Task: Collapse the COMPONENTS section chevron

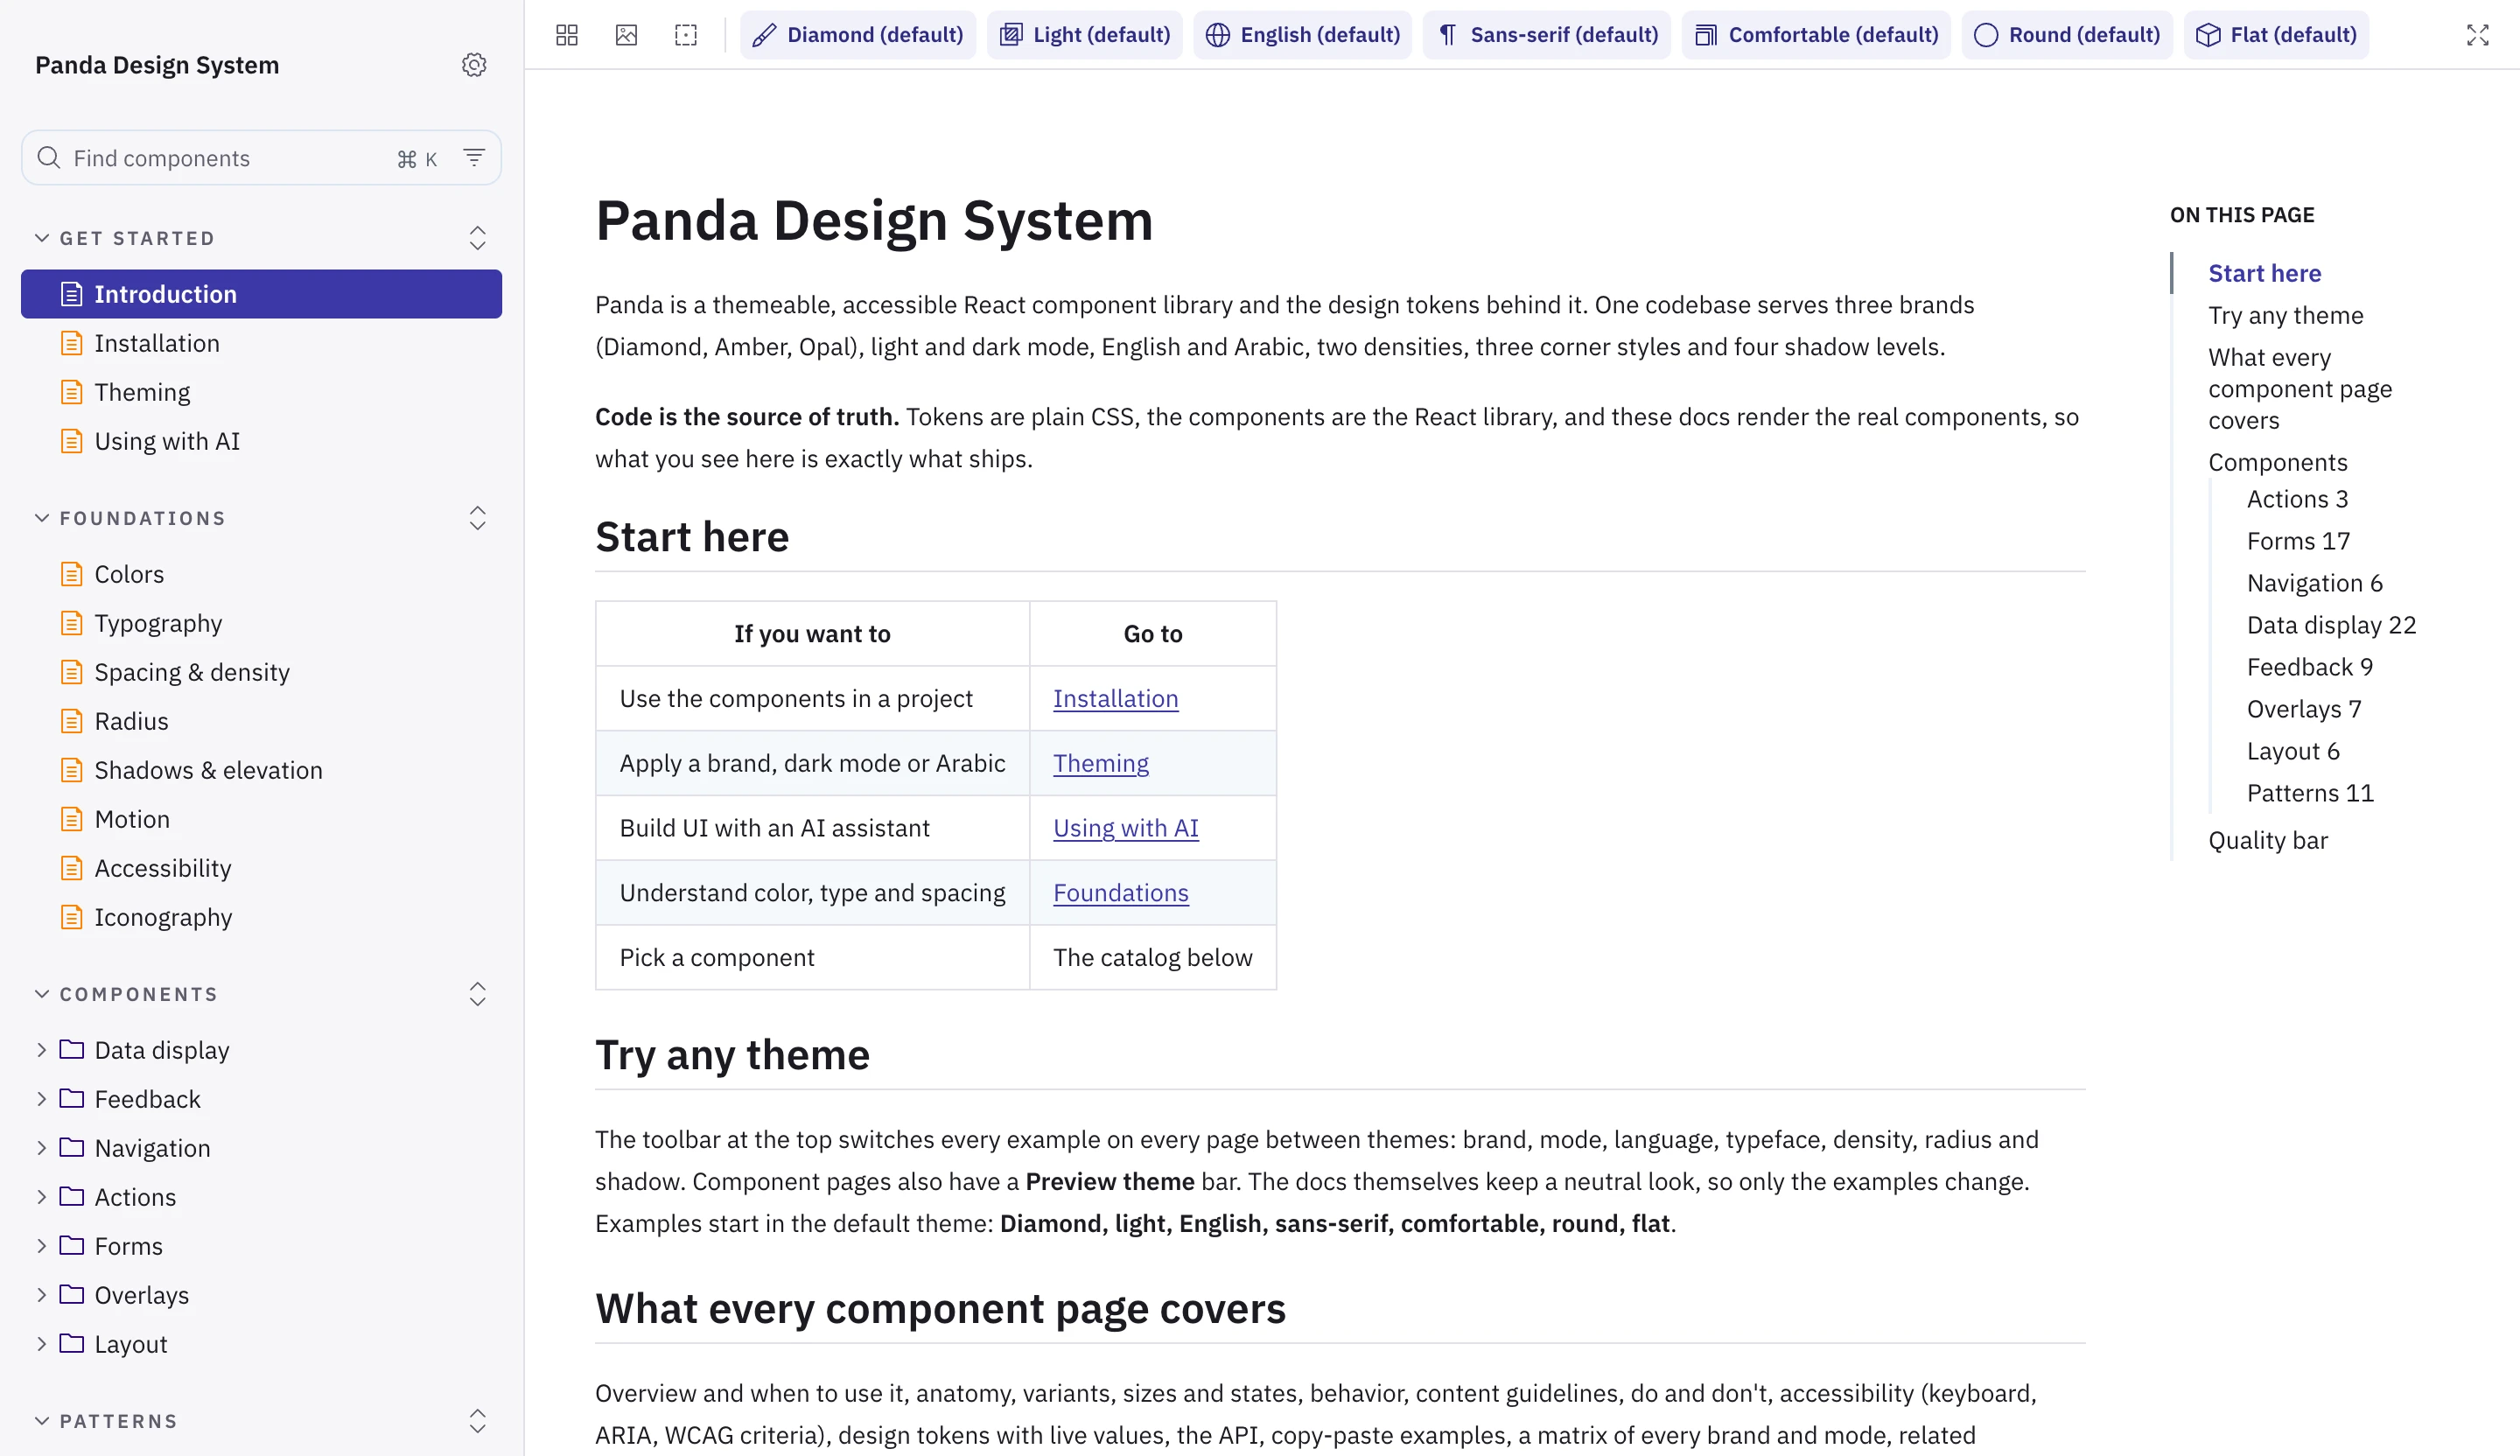Action: [x=42, y=994]
